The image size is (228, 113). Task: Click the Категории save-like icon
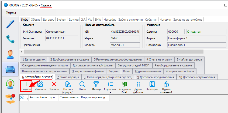click(152, 84)
